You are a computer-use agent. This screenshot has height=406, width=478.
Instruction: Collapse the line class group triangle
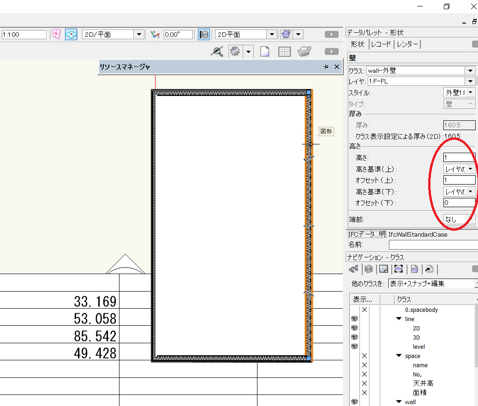point(399,319)
